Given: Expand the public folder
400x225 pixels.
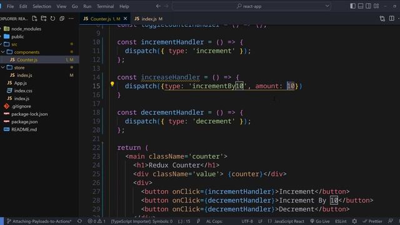Looking at the screenshot, I should (x=17, y=36).
